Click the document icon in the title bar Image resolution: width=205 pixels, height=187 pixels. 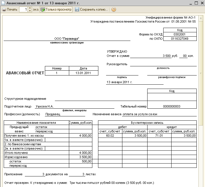[3, 3]
